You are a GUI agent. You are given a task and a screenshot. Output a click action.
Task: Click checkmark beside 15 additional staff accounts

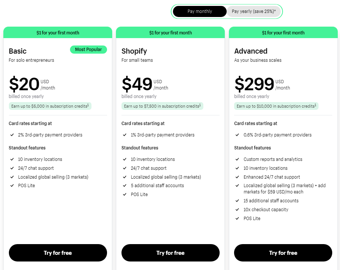pyautogui.click(x=237, y=201)
